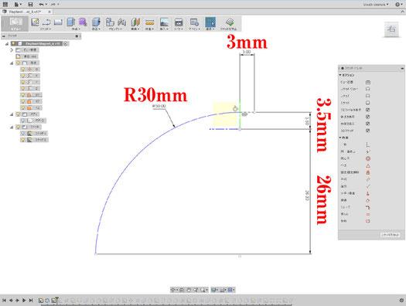Choose the Tangent constraint icon

(x=367, y=200)
